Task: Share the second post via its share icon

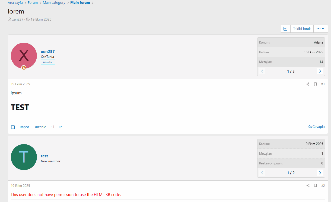Action: (308, 186)
